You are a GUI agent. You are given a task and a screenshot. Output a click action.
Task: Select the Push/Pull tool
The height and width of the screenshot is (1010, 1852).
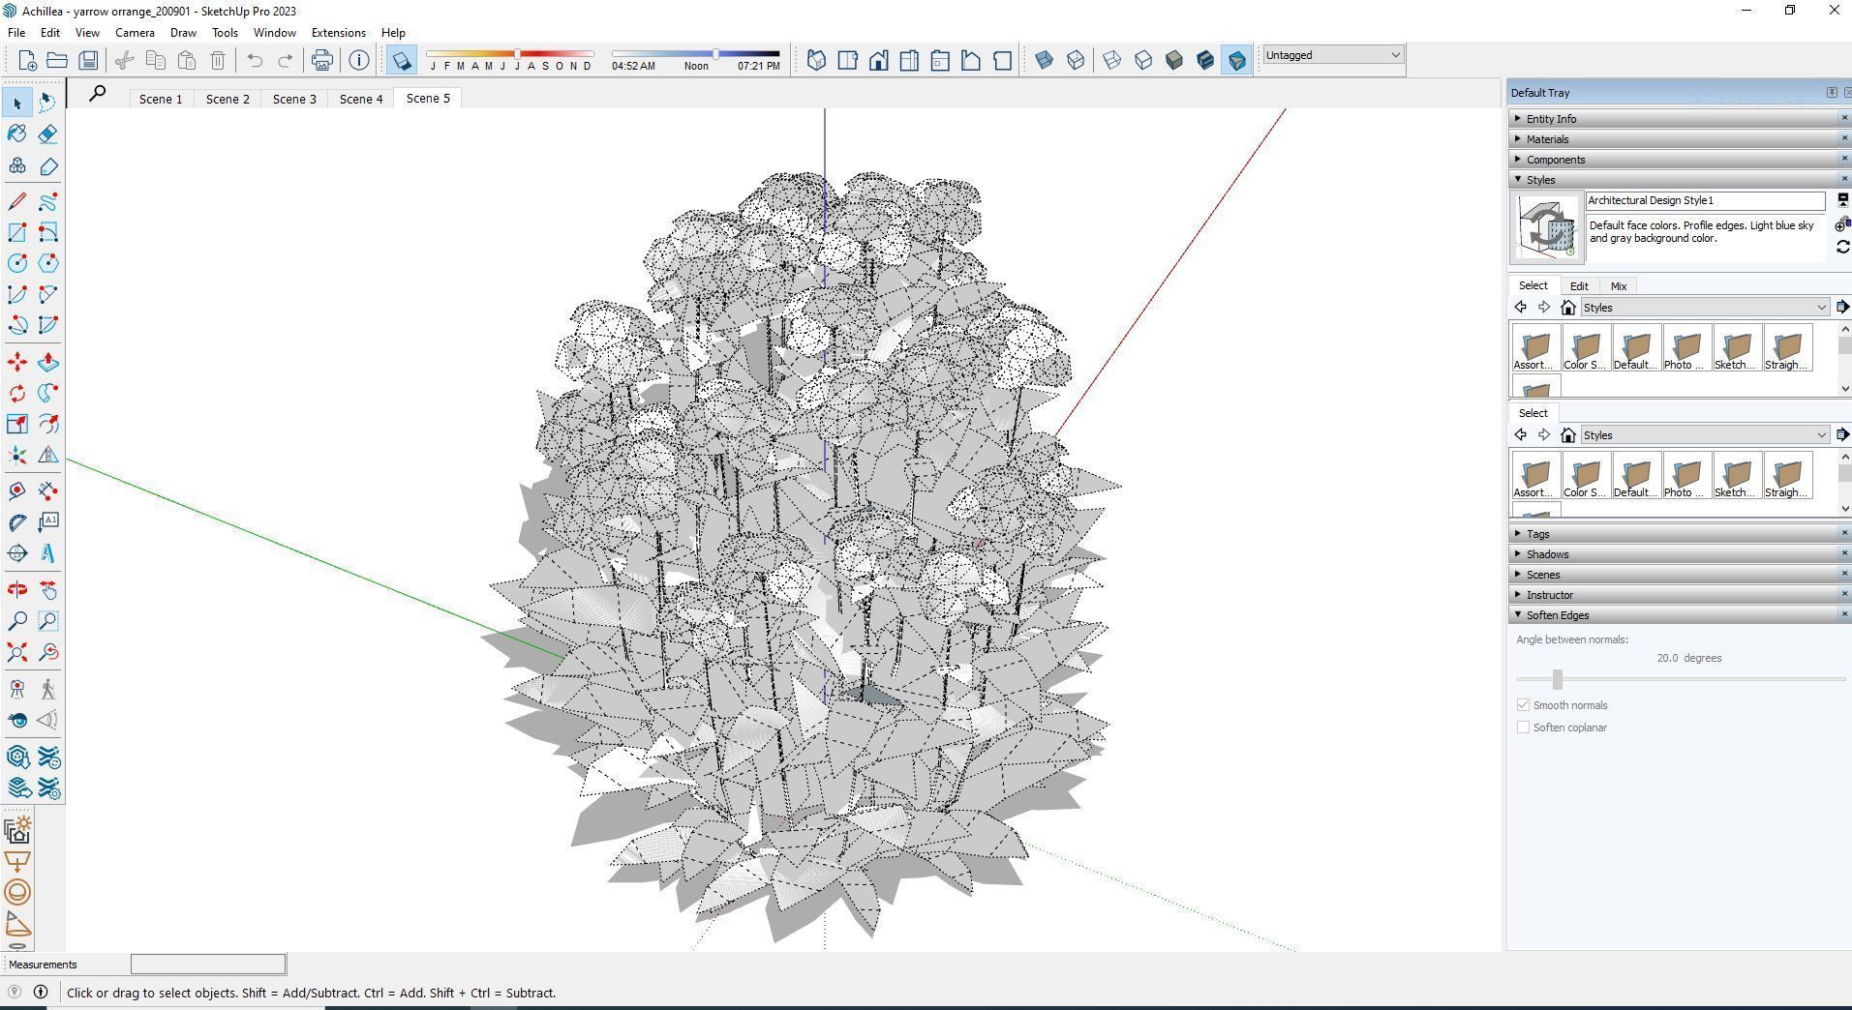(x=48, y=362)
